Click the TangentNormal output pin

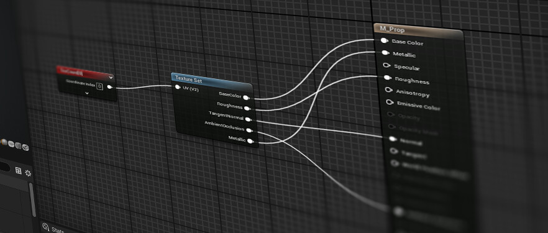(248, 119)
